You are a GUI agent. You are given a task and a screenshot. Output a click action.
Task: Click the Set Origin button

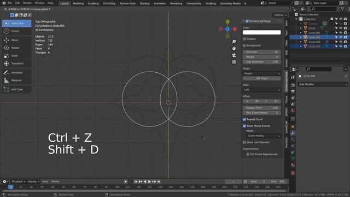(x=261, y=78)
